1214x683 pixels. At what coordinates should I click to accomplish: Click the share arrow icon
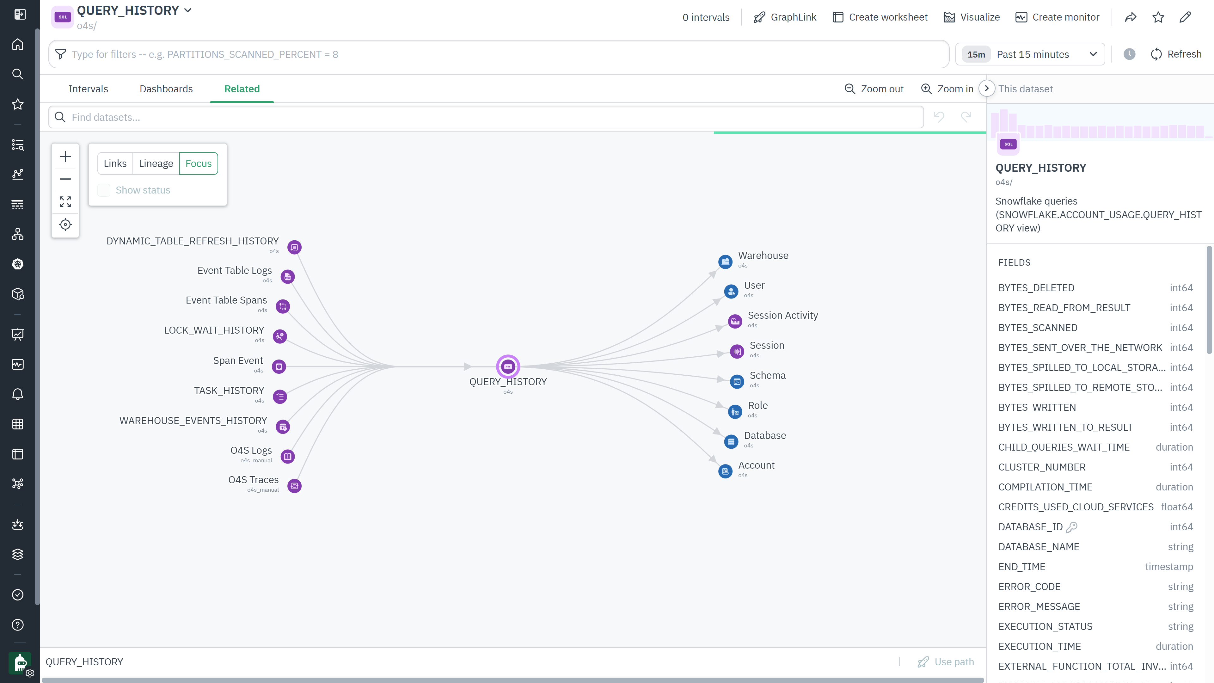[x=1131, y=17]
